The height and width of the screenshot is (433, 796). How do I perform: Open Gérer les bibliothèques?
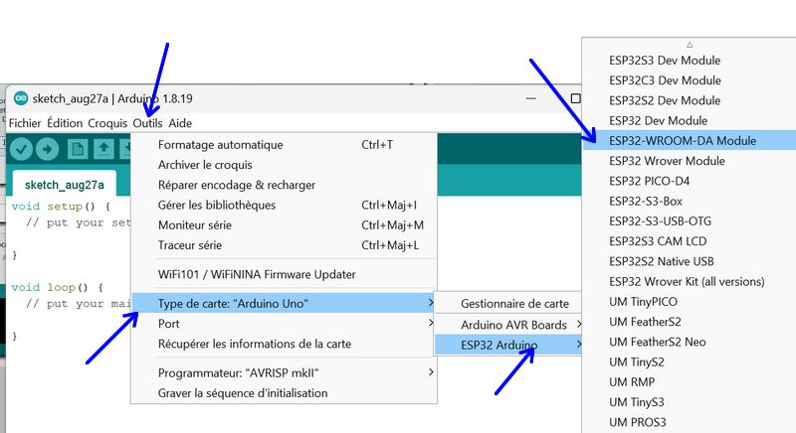pyautogui.click(x=284, y=206)
